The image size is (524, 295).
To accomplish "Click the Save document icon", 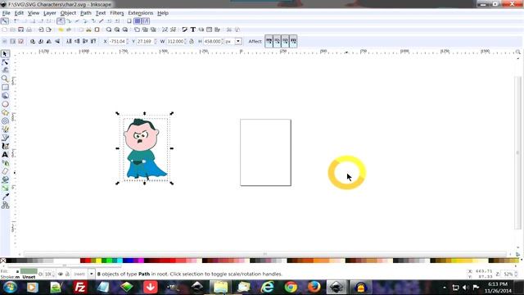I will 20,29.
